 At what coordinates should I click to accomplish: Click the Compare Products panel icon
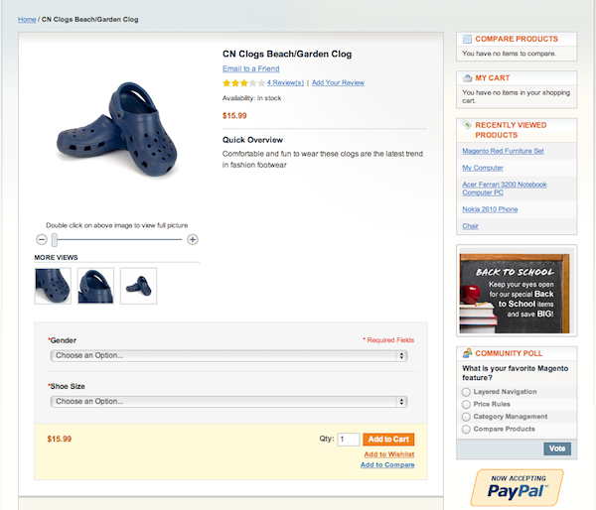pos(467,39)
